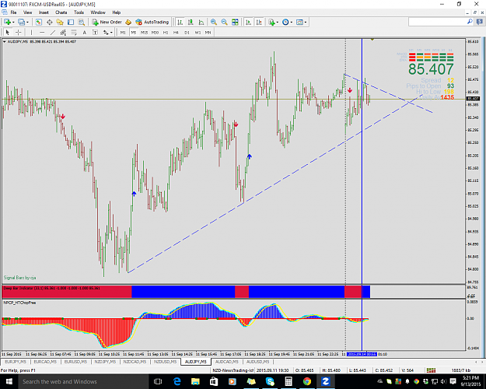Select the M30 timeframe
The width and height of the screenshot is (486, 389).
tap(155, 32)
